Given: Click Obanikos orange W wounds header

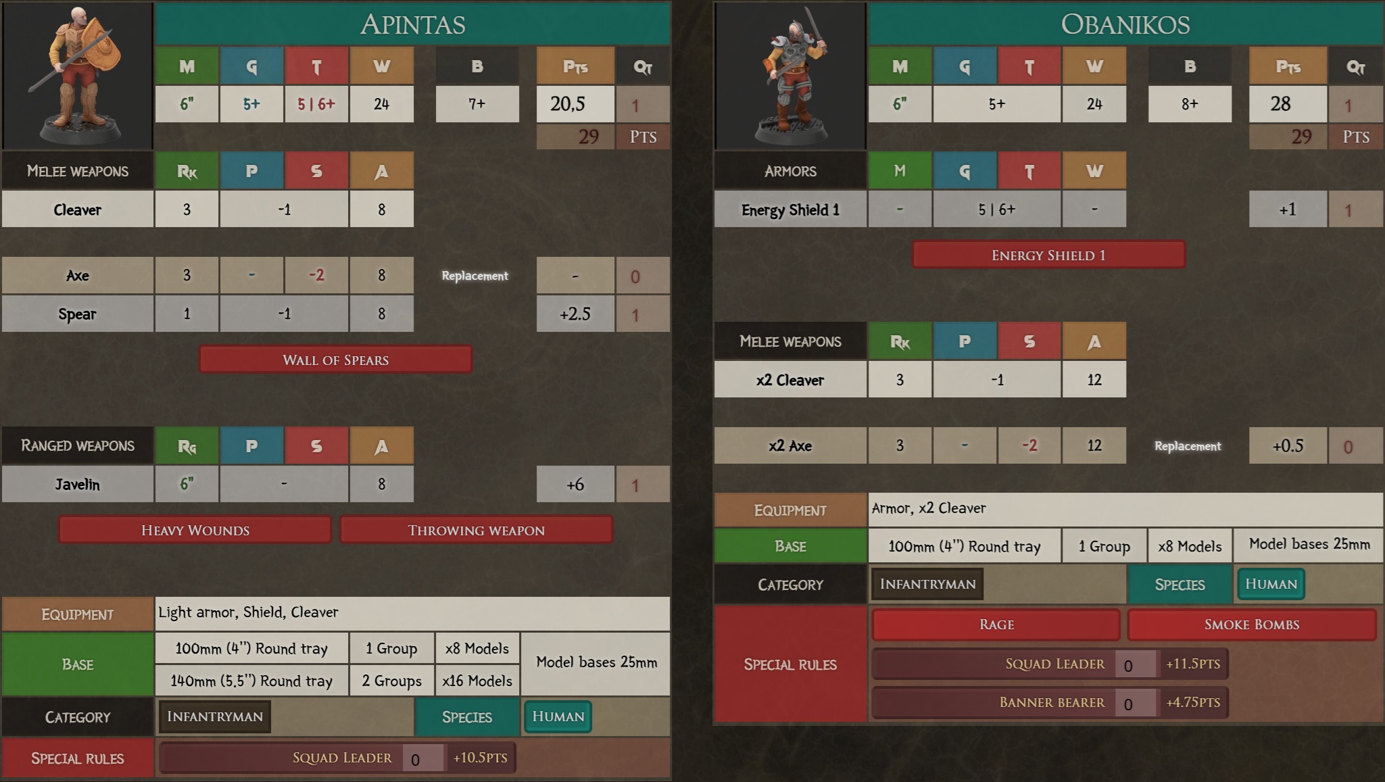Looking at the screenshot, I should (x=1094, y=66).
